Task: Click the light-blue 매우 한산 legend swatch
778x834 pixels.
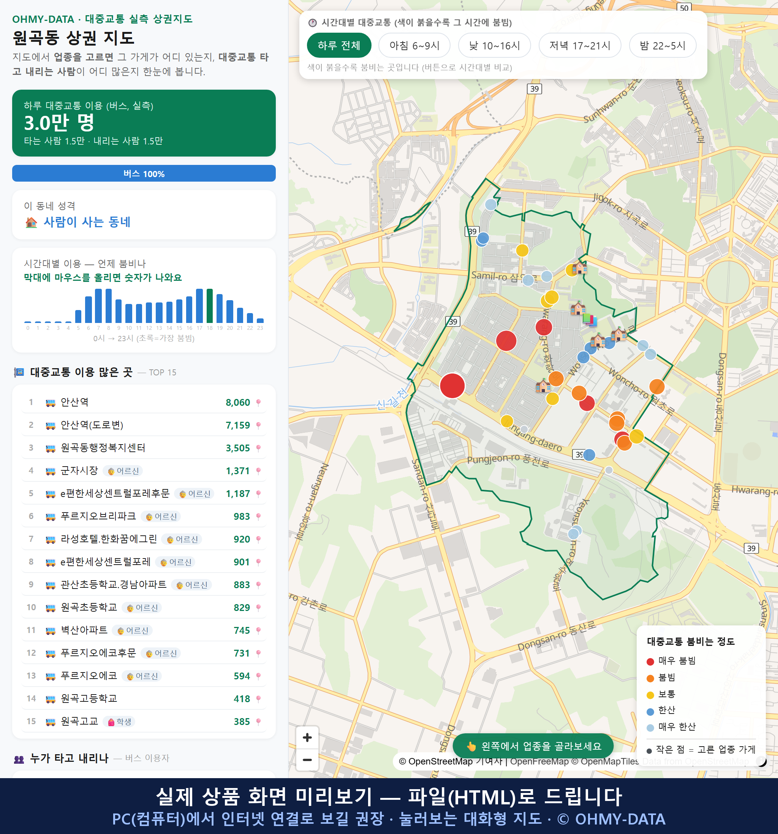Action: [650, 728]
